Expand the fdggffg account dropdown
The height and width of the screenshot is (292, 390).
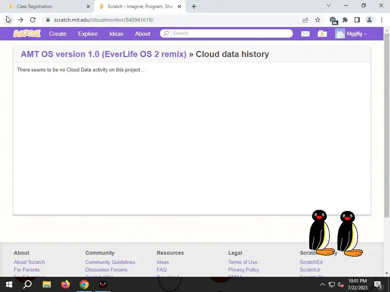[x=365, y=34]
